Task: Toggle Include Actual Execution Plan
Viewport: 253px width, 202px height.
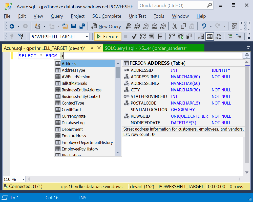Action: pyautogui.click(x=172, y=37)
